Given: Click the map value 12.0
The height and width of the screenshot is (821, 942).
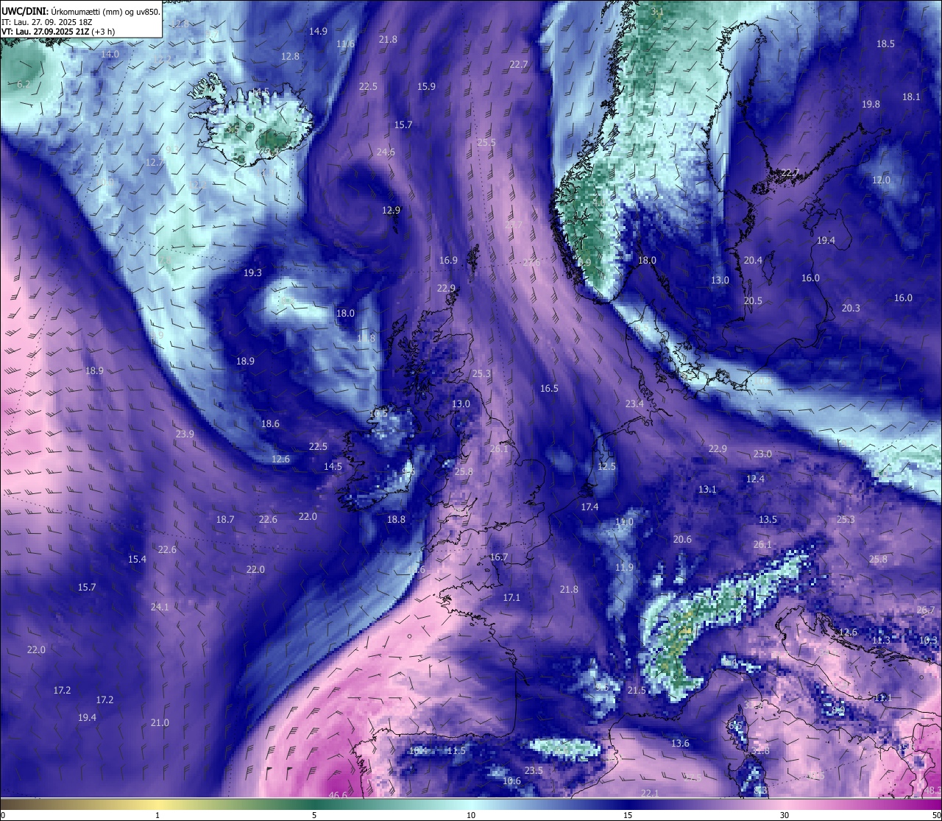Looking at the screenshot, I should (881, 180).
